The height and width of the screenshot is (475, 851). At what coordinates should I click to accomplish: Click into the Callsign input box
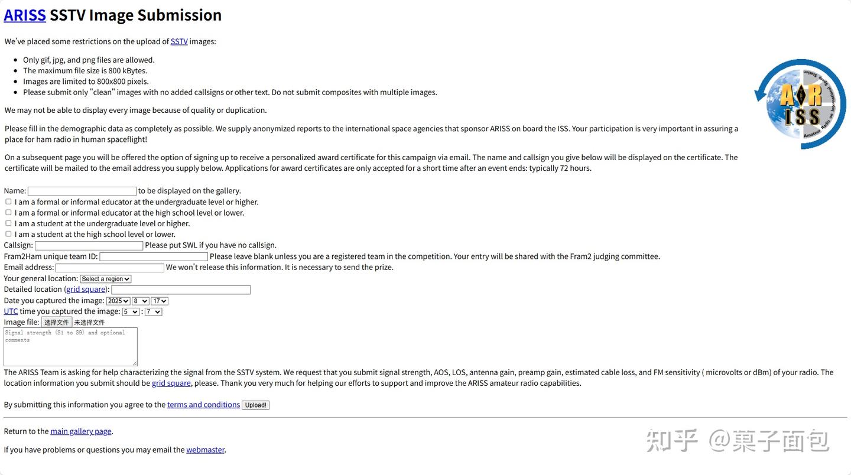[x=89, y=245]
